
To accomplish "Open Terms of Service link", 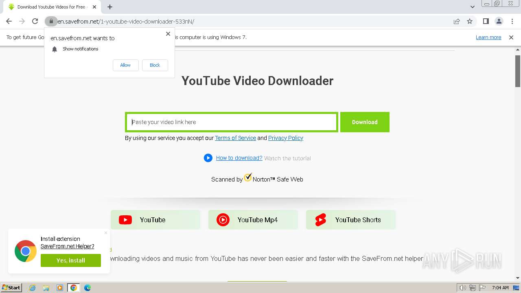I will click(x=235, y=138).
